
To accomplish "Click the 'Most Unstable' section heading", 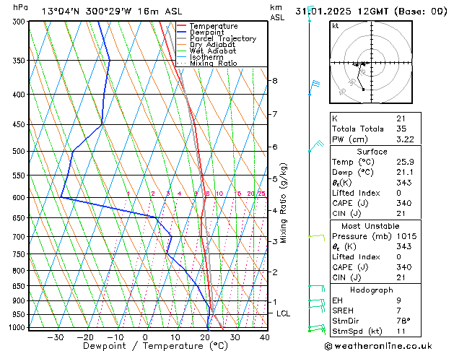I will 370,226.
